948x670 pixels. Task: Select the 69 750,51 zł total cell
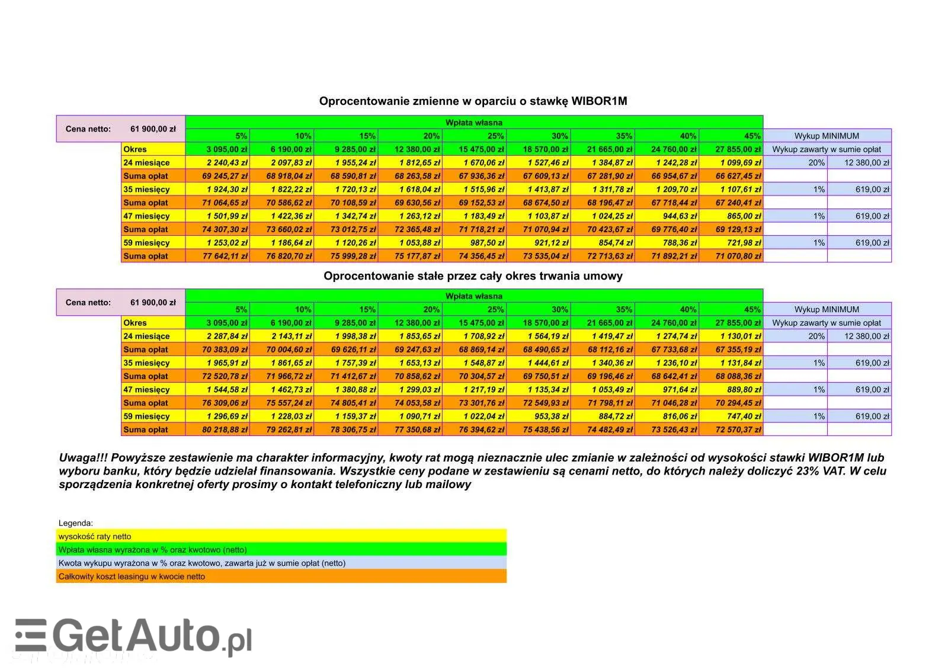click(x=539, y=376)
